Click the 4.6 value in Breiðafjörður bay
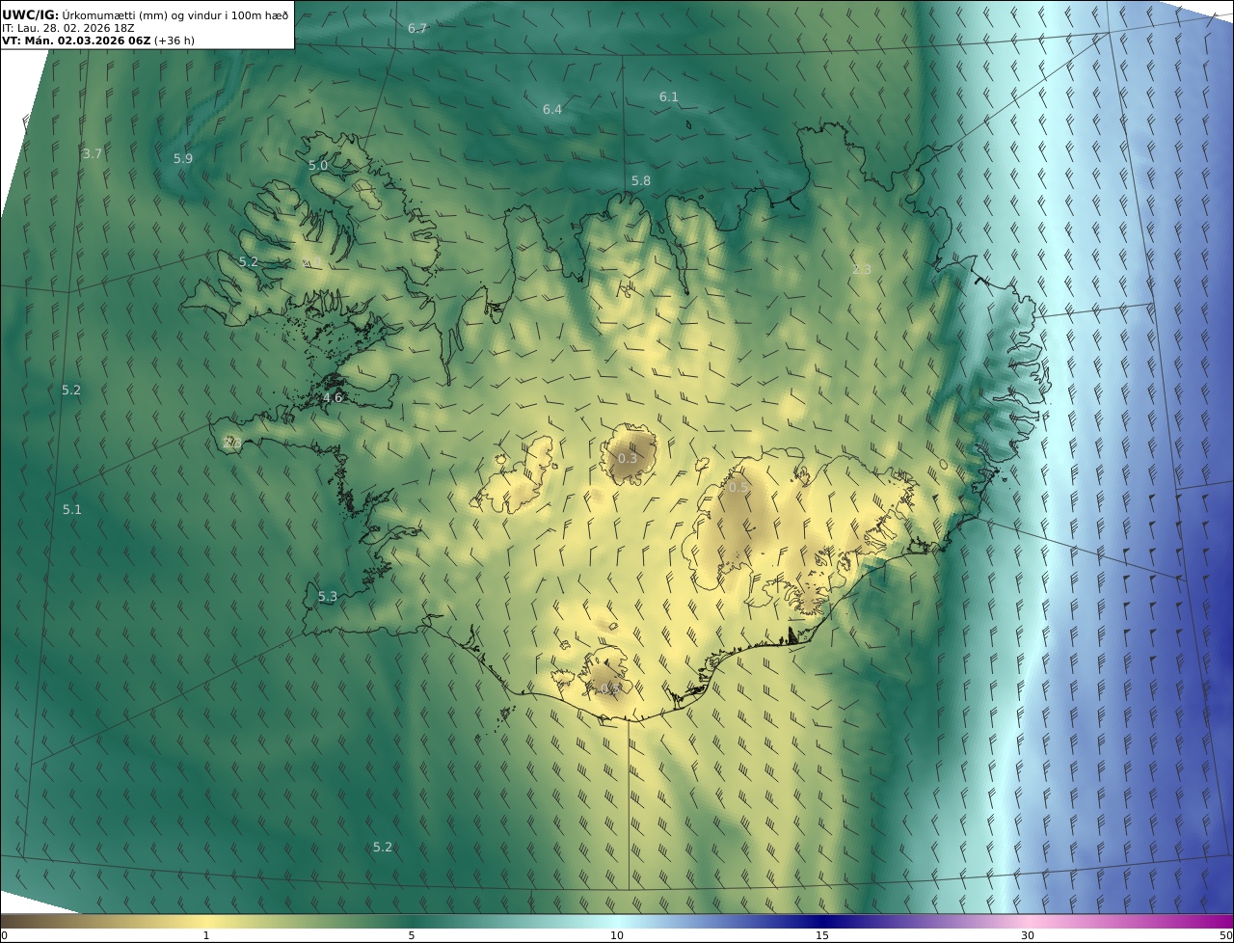This screenshot has width=1234, height=943. tap(333, 397)
